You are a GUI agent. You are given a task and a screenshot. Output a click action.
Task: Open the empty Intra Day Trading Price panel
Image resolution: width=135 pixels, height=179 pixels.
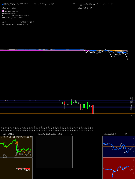[x=54, y=152]
